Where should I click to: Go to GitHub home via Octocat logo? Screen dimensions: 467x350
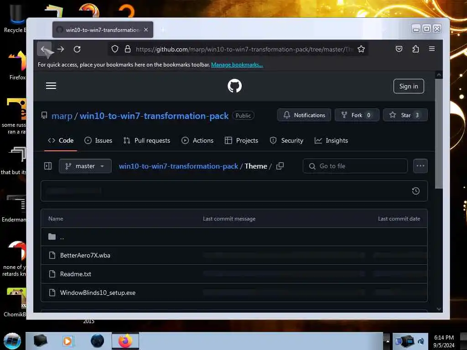234,86
